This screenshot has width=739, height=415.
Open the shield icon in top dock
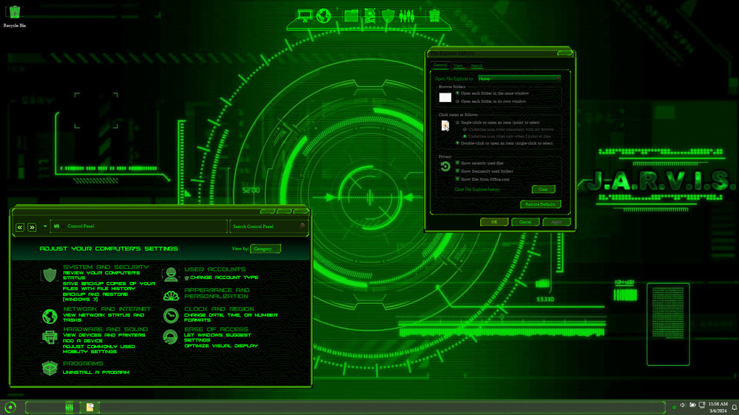pos(388,15)
